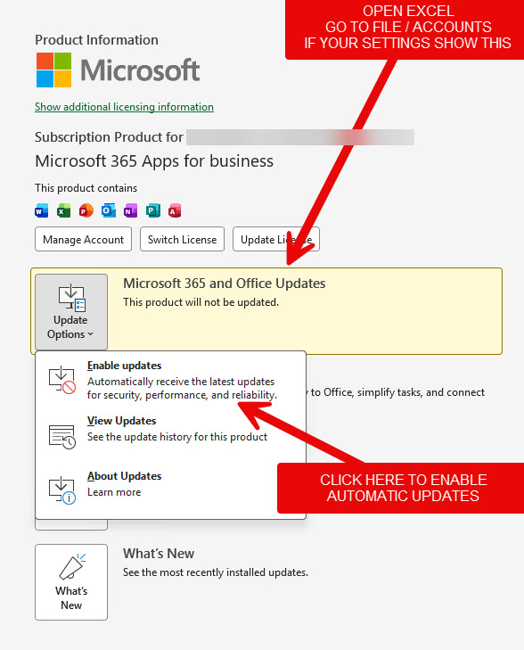Viewport: 524px width, 650px height.
Task: Click the OneNote app icon
Action: (x=130, y=210)
